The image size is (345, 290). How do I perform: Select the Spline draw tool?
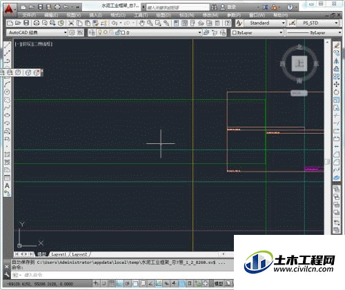(7, 107)
